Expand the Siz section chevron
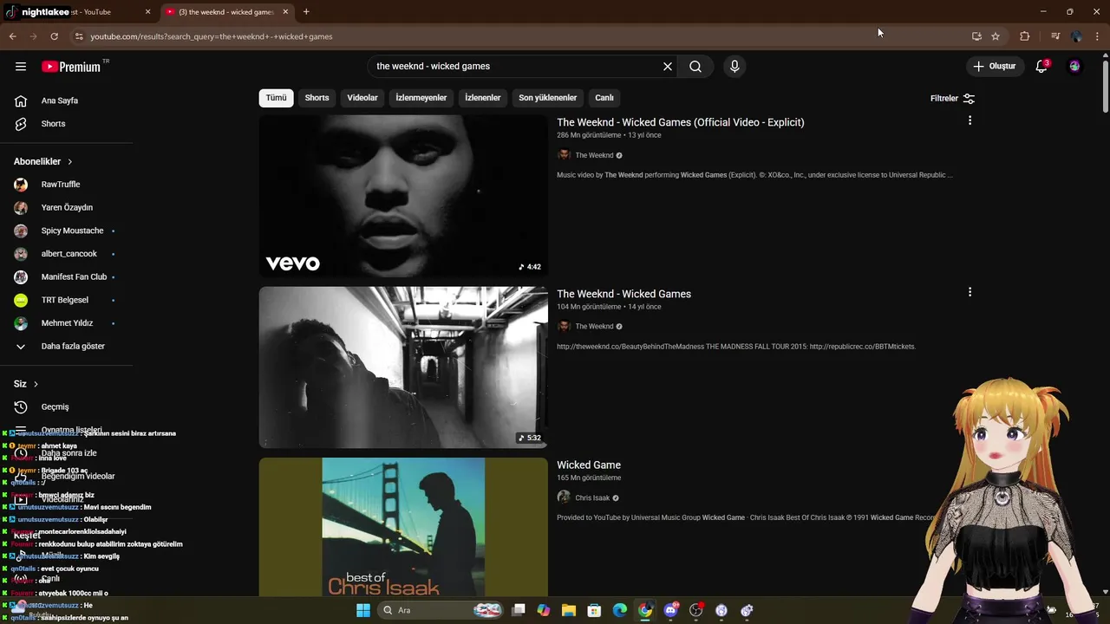Viewport: 1110px width, 624px height. tap(36, 384)
